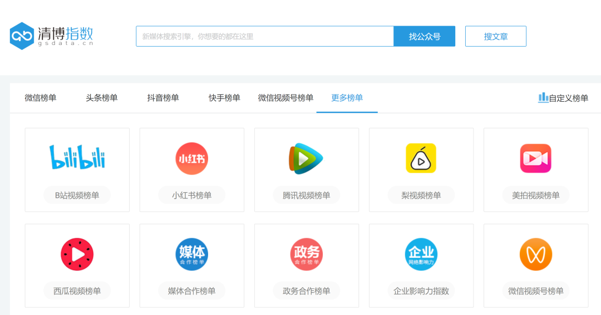Click the 小红书榜单 label button
Screen dimensions: 601x315
coord(191,195)
